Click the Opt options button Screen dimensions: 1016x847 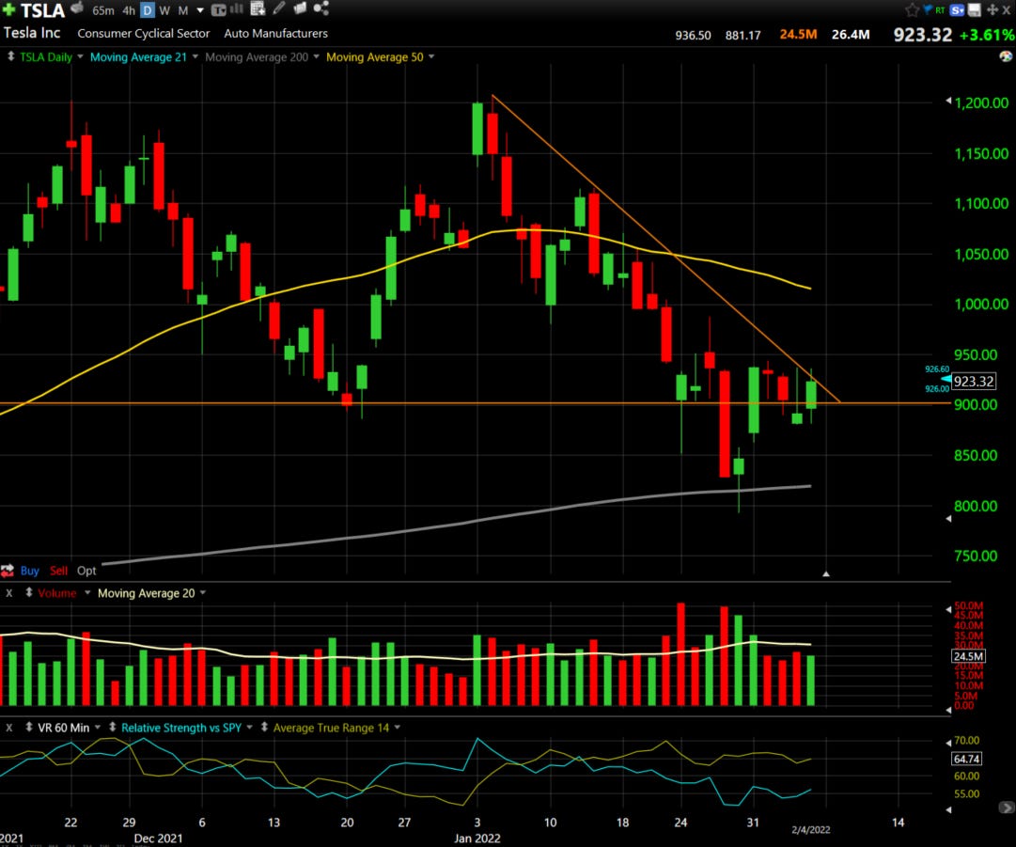point(86,571)
